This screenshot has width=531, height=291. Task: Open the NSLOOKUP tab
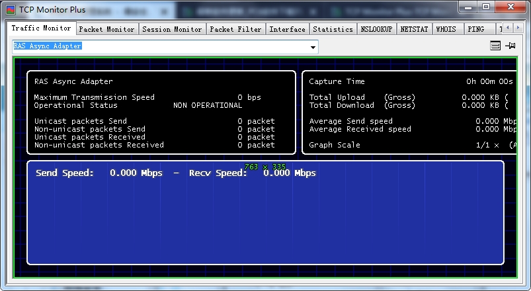pos(376,30)
